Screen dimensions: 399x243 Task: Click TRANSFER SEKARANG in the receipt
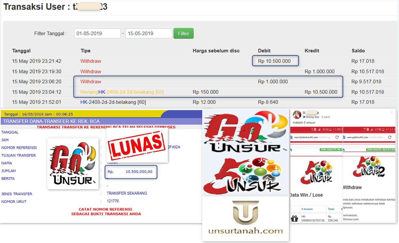click(x=127, y=193)
